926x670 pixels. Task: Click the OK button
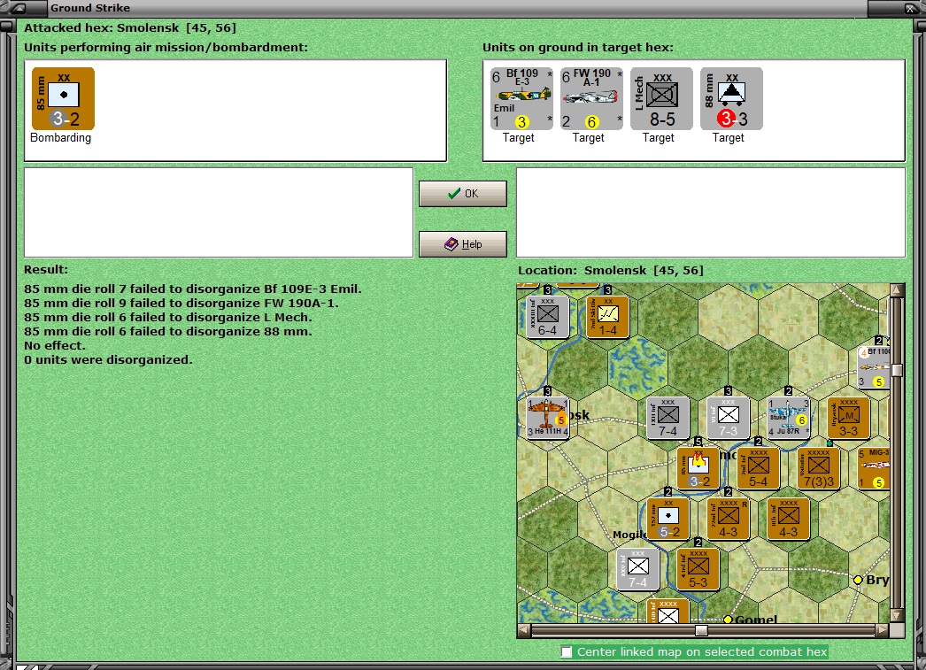point(463,194)
